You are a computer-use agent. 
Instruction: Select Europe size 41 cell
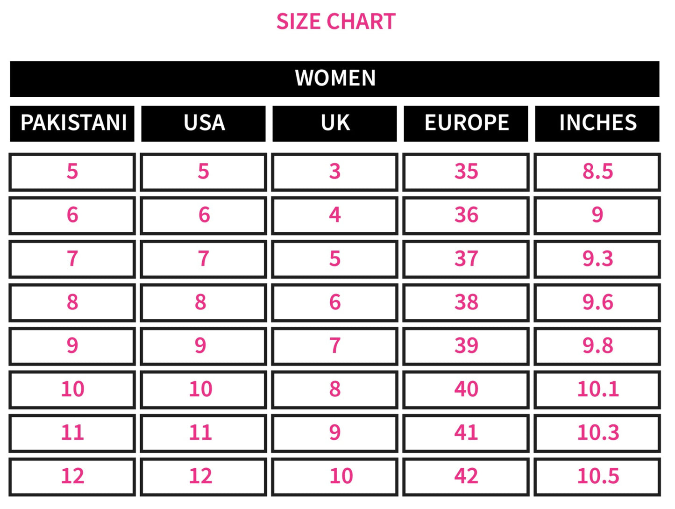point(466,433)
